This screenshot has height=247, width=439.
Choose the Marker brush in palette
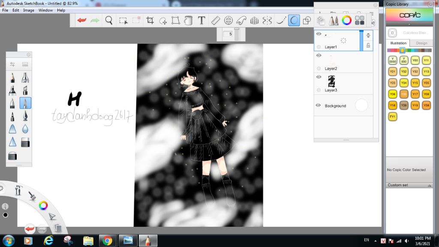pos(12,90)
